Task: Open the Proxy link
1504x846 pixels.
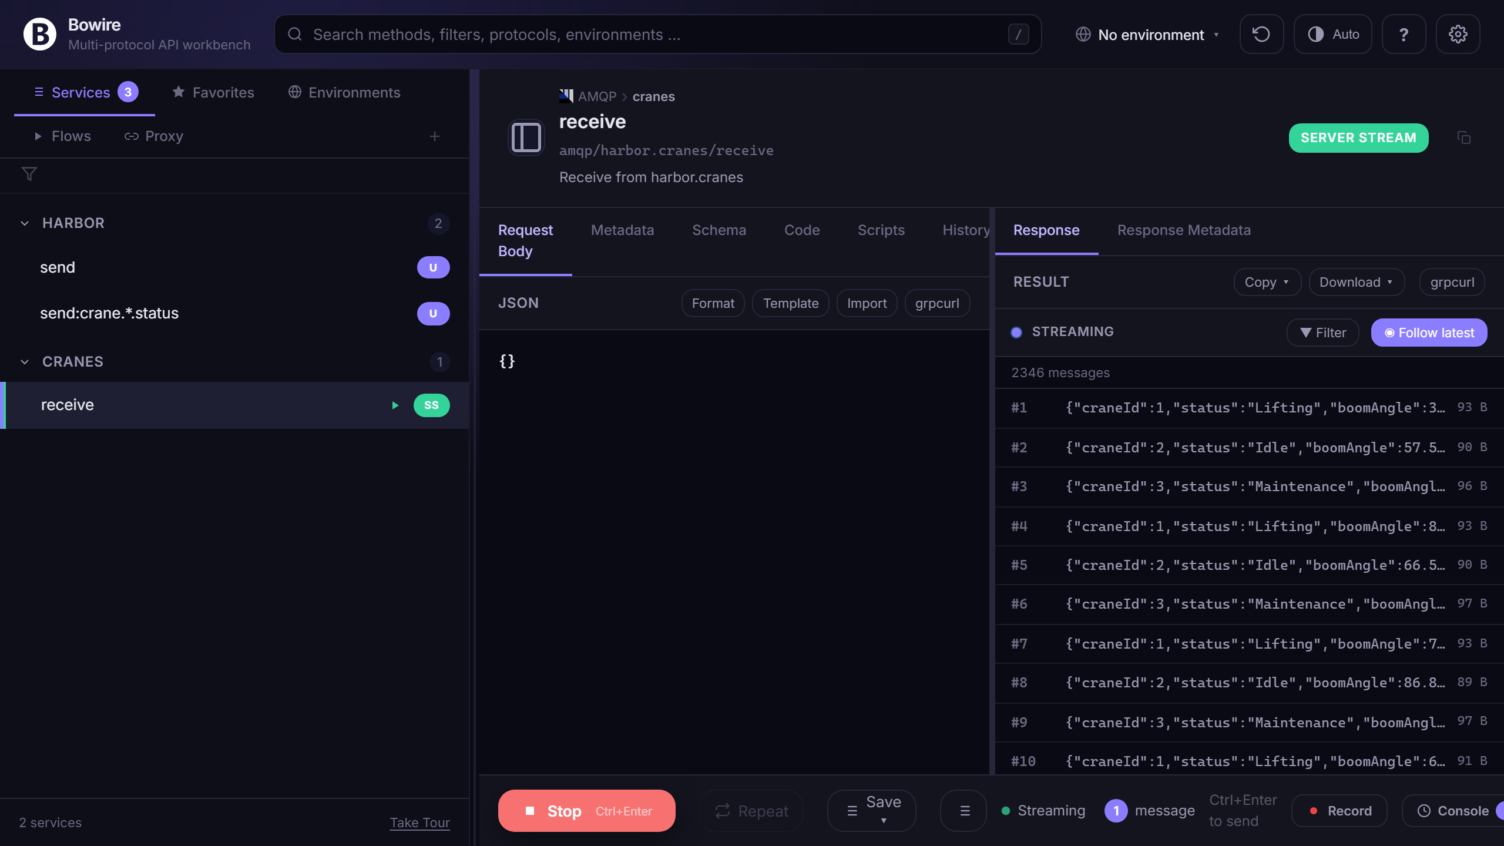Action: pos(154,136)
